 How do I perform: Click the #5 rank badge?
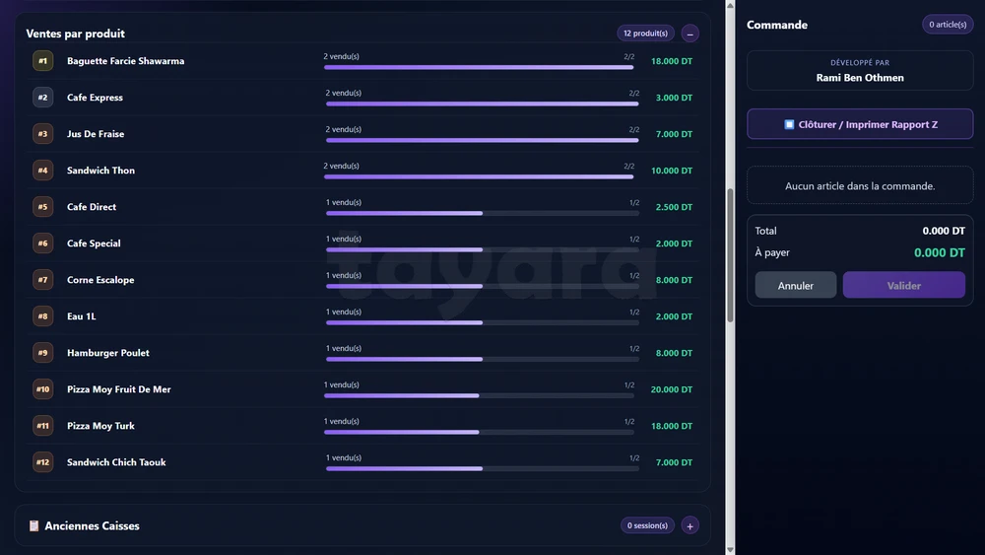[42, 207]
